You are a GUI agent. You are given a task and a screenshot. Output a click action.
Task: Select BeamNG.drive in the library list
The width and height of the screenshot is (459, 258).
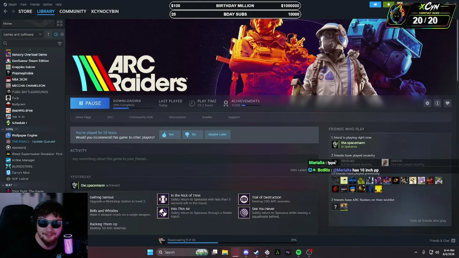(x=22, y=110)
